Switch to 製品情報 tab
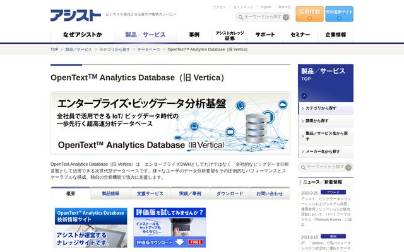 [x=110, y=193]
